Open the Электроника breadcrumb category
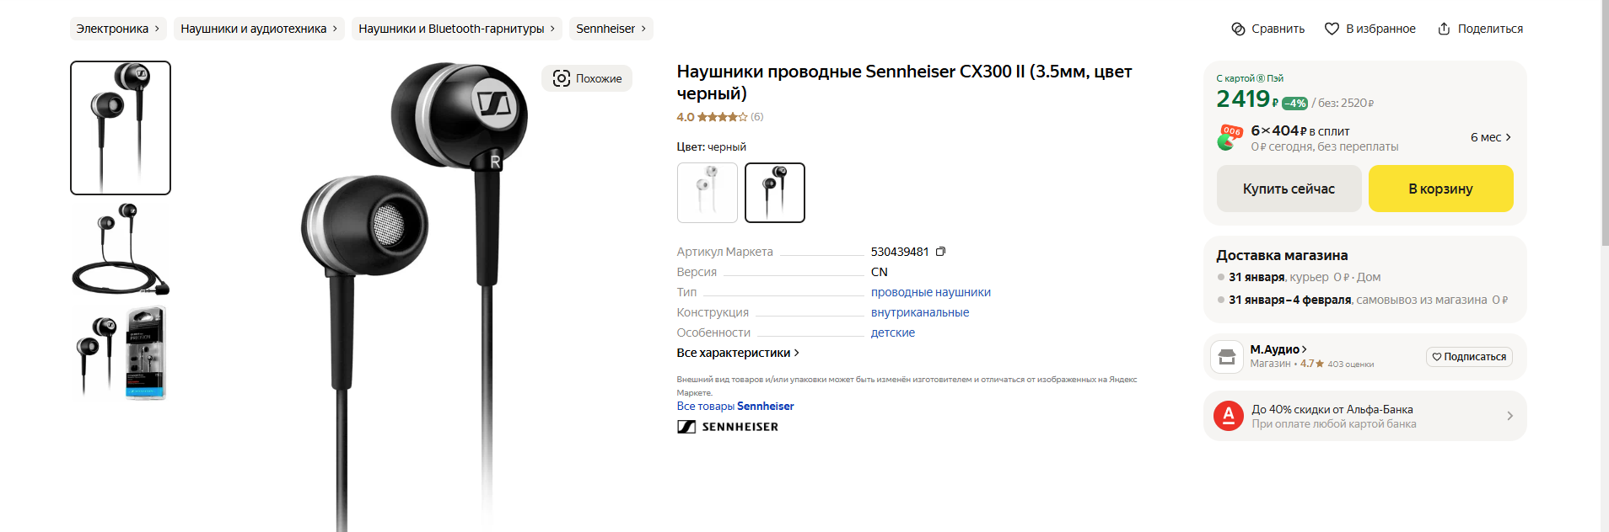 [118, 29]
